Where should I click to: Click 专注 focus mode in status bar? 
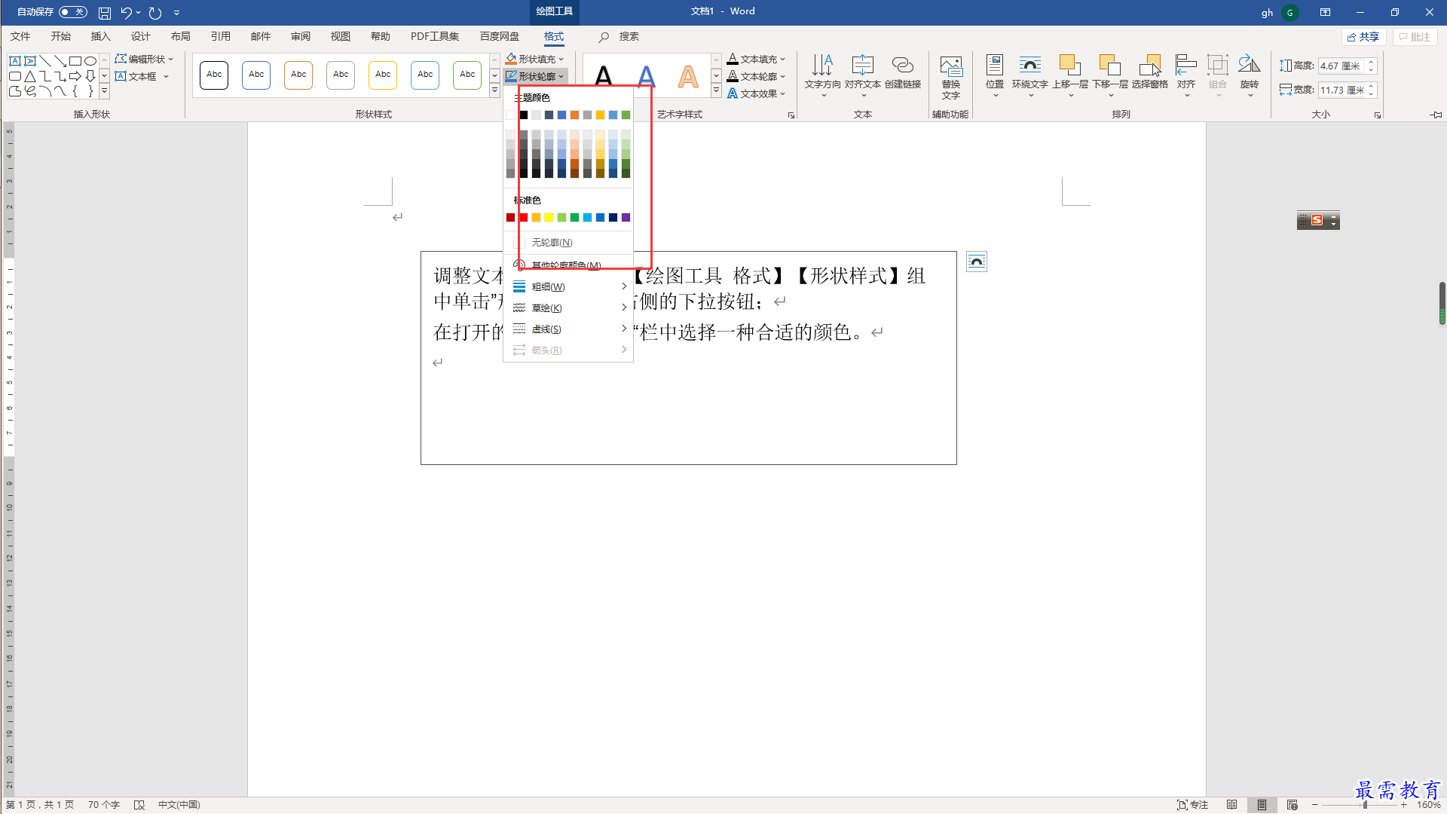click(1192, 805)
